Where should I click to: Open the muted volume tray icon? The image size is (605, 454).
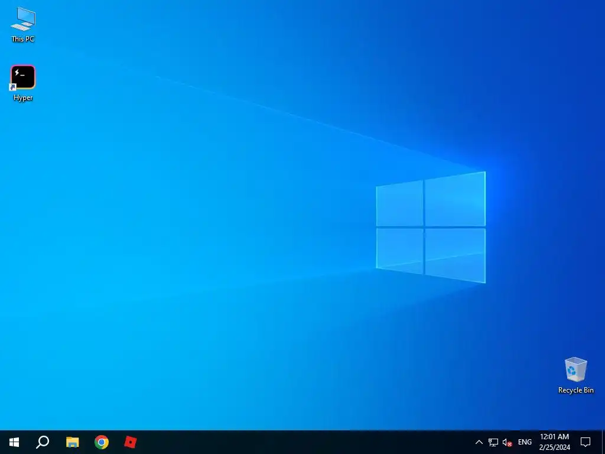click(x=508, y=442)
